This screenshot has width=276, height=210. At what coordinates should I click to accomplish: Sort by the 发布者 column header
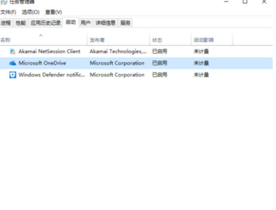click(x=97, y=40)
